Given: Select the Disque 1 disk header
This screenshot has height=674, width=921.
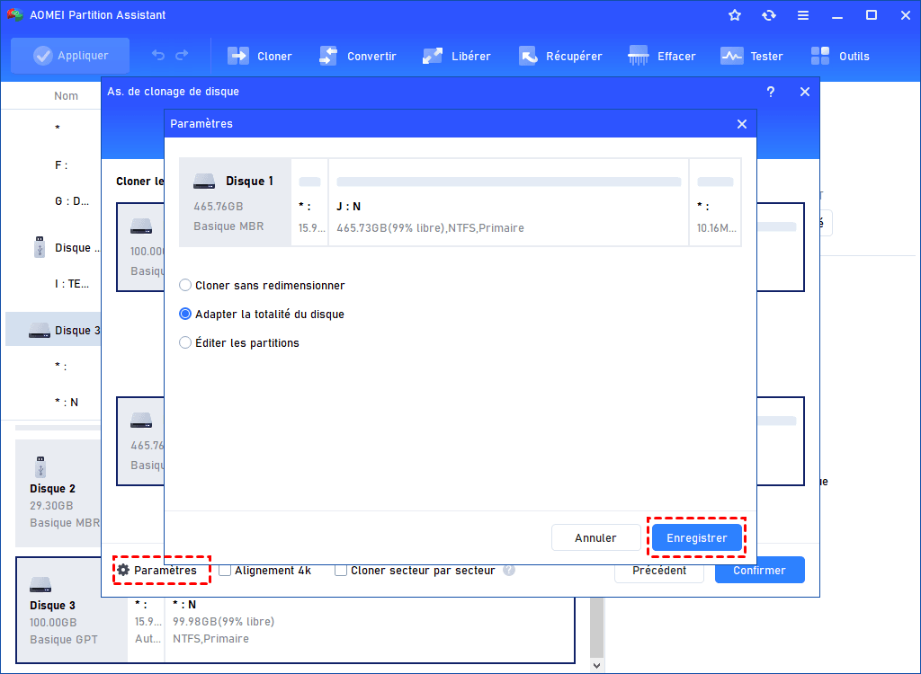Looking at the screenshot, I should (x=235, y=202).
